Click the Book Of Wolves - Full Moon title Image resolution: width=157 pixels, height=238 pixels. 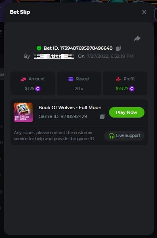click(x=70, y=107)
